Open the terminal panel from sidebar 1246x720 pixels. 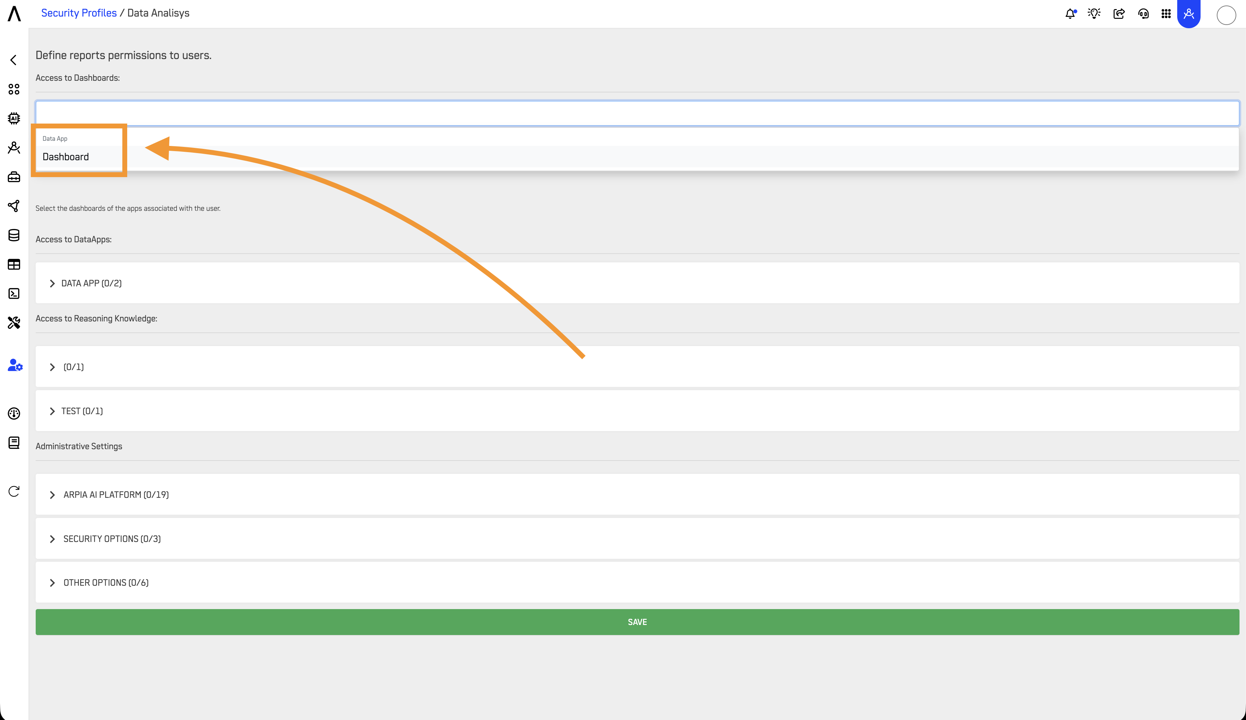coord(14,294)
